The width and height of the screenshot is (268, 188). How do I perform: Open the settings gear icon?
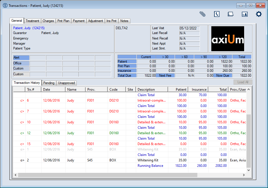point(259,14)
